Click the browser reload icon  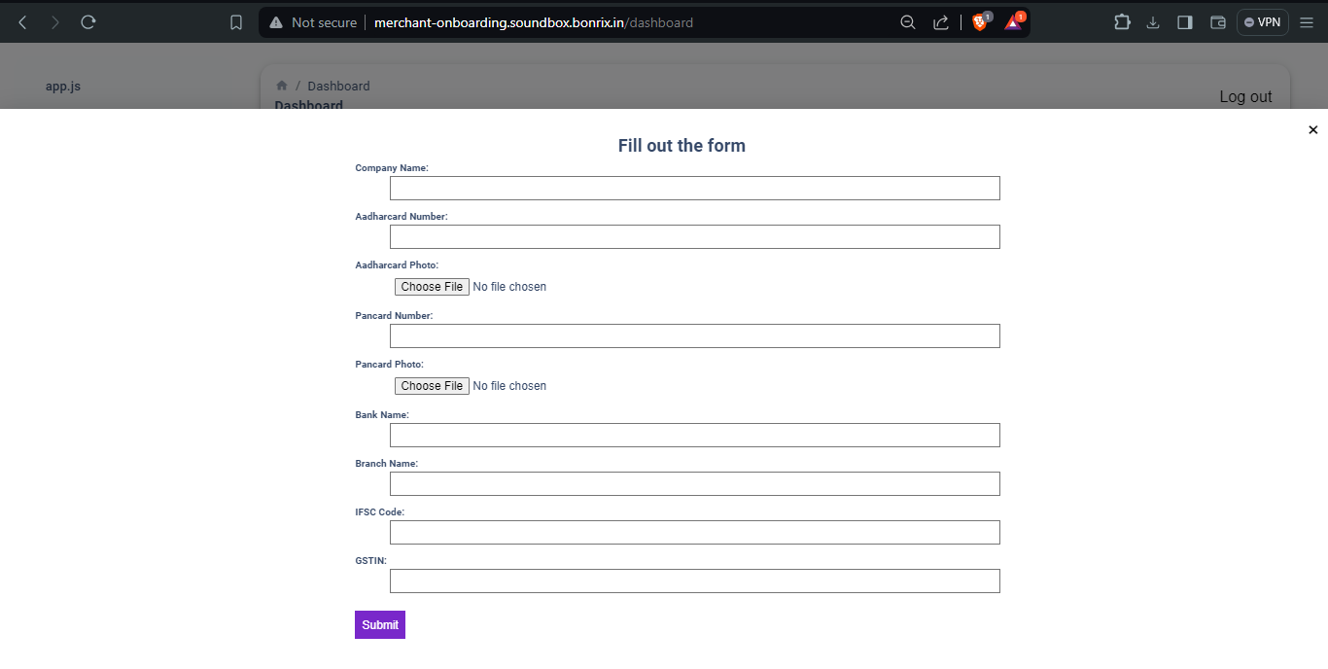(87, 21)
